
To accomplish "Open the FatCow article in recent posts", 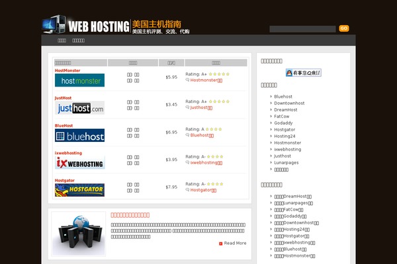I will click(x=288, y=210).
